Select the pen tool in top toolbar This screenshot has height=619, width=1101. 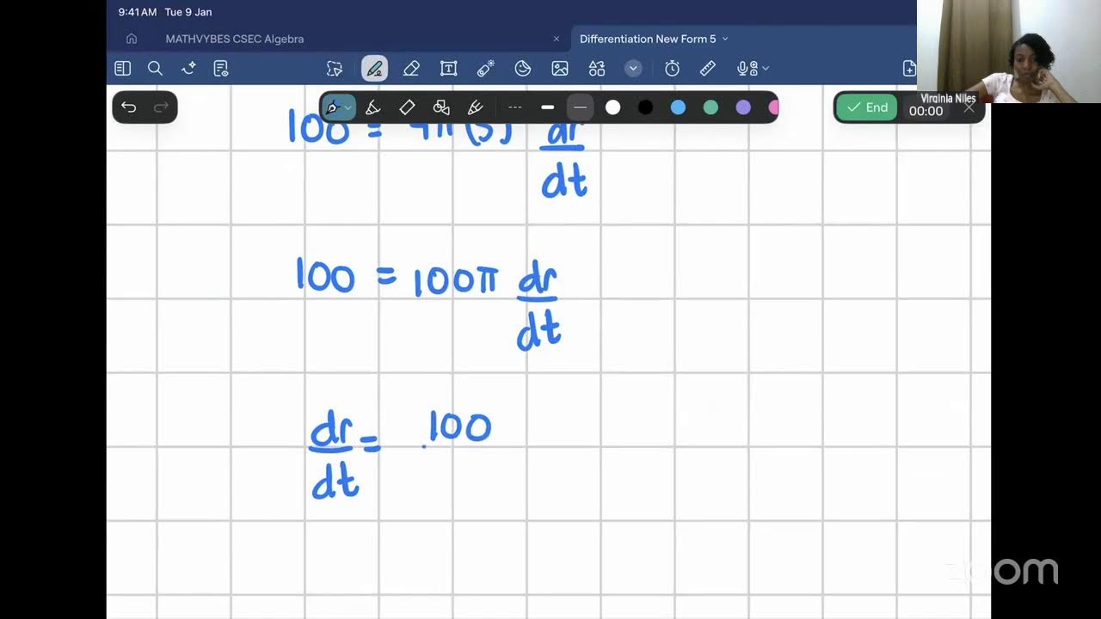pyautogui.click(x=374, y=69)
